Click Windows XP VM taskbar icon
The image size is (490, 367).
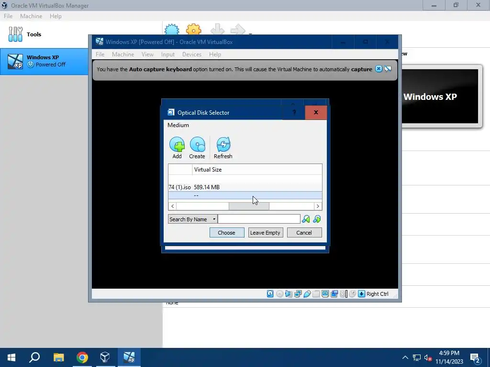129,357
